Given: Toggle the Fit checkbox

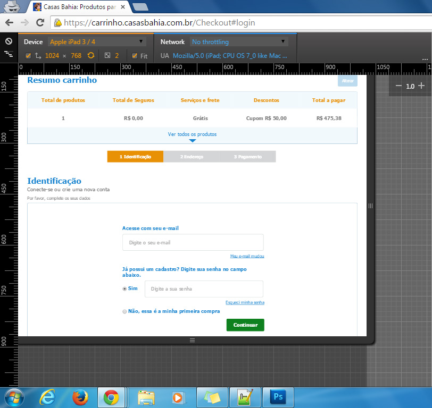Looking at the screenshot, I should 135,56.
